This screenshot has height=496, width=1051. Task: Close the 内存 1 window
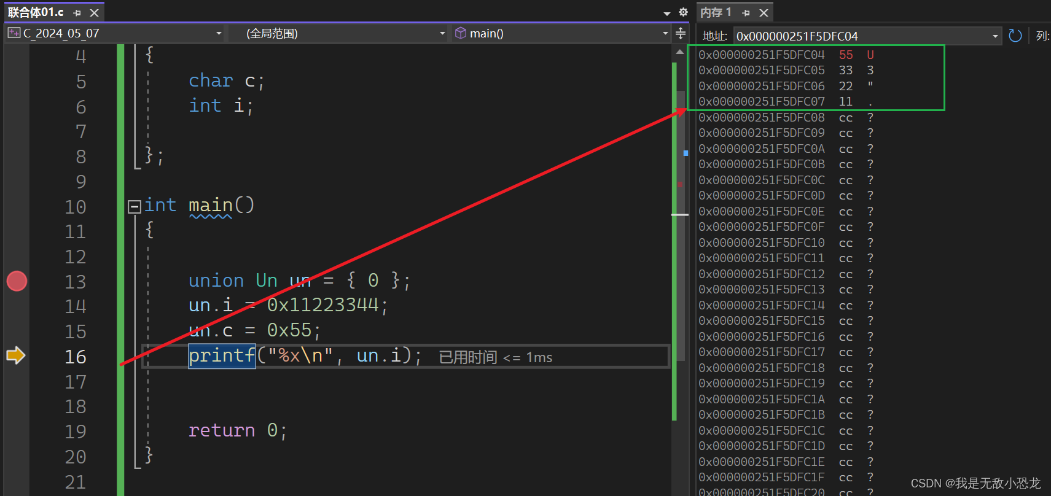(x=764, y=13)
